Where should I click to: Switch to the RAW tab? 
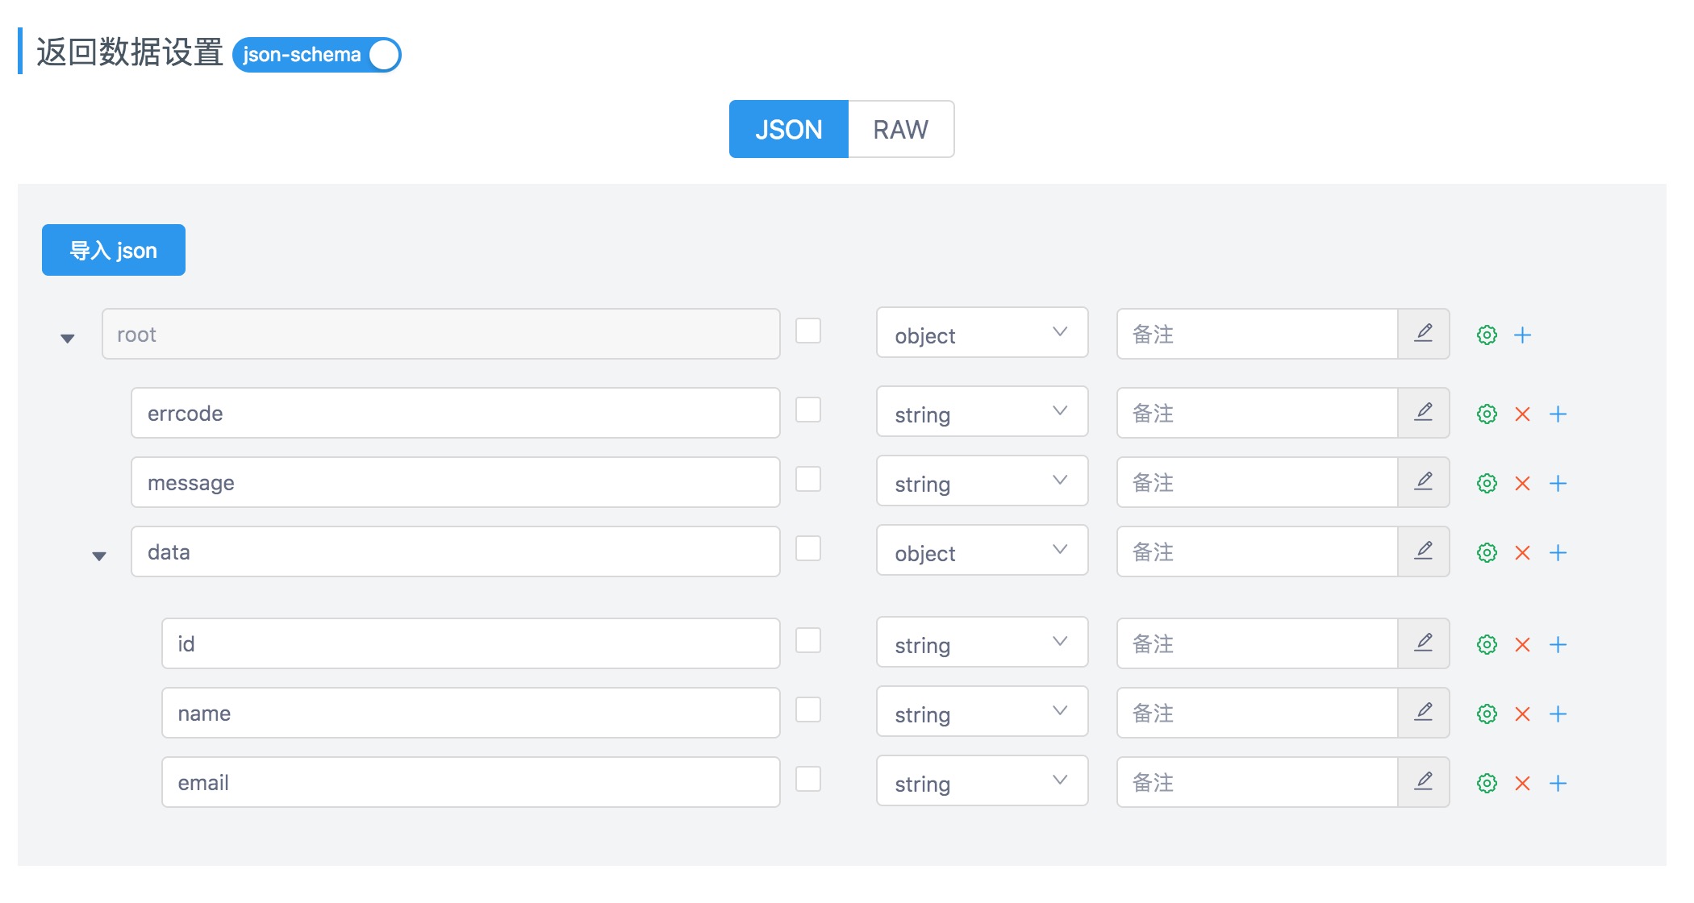[x=900, y=129]
